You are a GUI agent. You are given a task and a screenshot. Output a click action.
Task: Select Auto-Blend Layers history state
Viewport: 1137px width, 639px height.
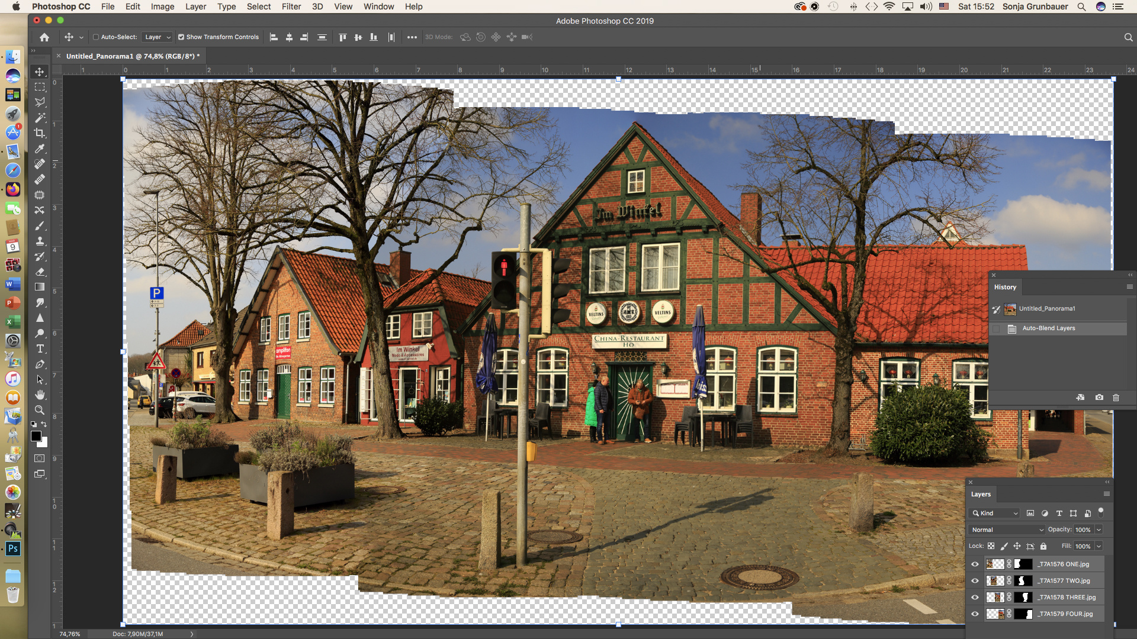[1058, 328]
